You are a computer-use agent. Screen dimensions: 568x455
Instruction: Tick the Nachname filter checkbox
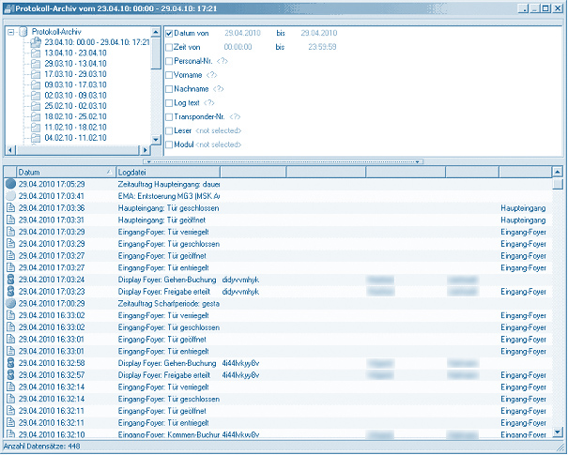click(x=169, y=89)
